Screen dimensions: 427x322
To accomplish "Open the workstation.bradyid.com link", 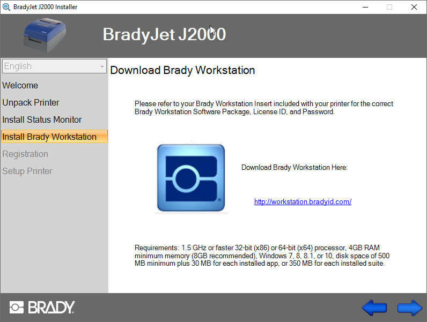I will pyautogui.click(x=303, y=202).
